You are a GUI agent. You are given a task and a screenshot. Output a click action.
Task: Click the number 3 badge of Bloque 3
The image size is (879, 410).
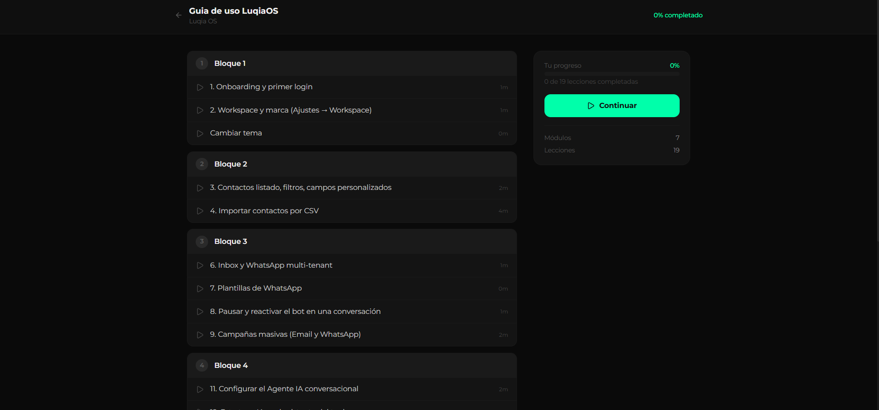(202, 242)
